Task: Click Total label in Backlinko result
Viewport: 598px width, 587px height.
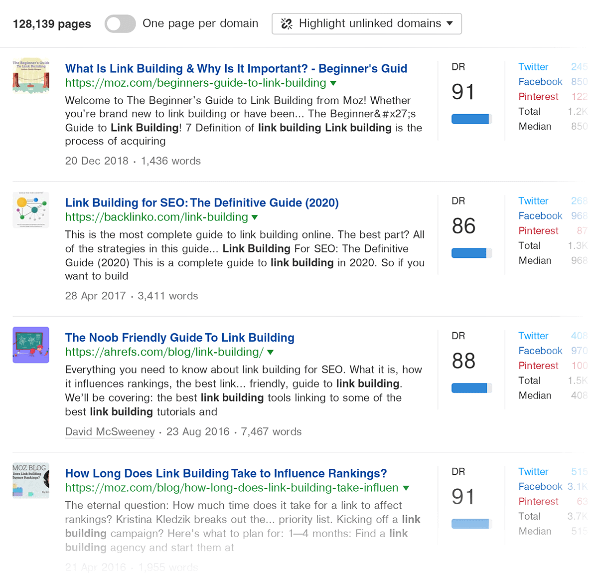Action: (529, 246)
